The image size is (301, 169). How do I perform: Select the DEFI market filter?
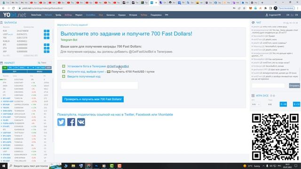point(15,71)
